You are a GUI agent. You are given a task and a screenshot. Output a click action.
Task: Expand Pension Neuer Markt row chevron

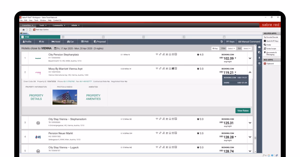pos(250,137)
